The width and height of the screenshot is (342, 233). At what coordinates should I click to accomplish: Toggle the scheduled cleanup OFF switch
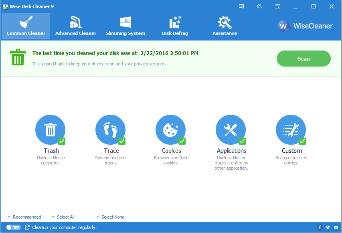tap(13, 227)
